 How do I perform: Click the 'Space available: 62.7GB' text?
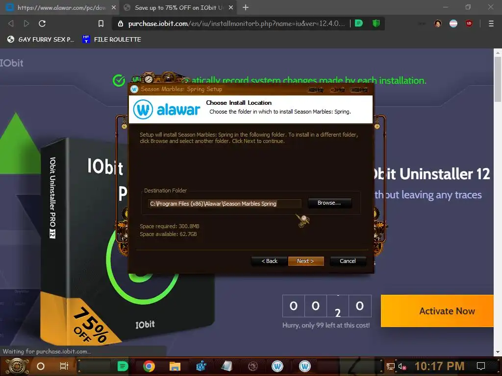tap(168, 234)
